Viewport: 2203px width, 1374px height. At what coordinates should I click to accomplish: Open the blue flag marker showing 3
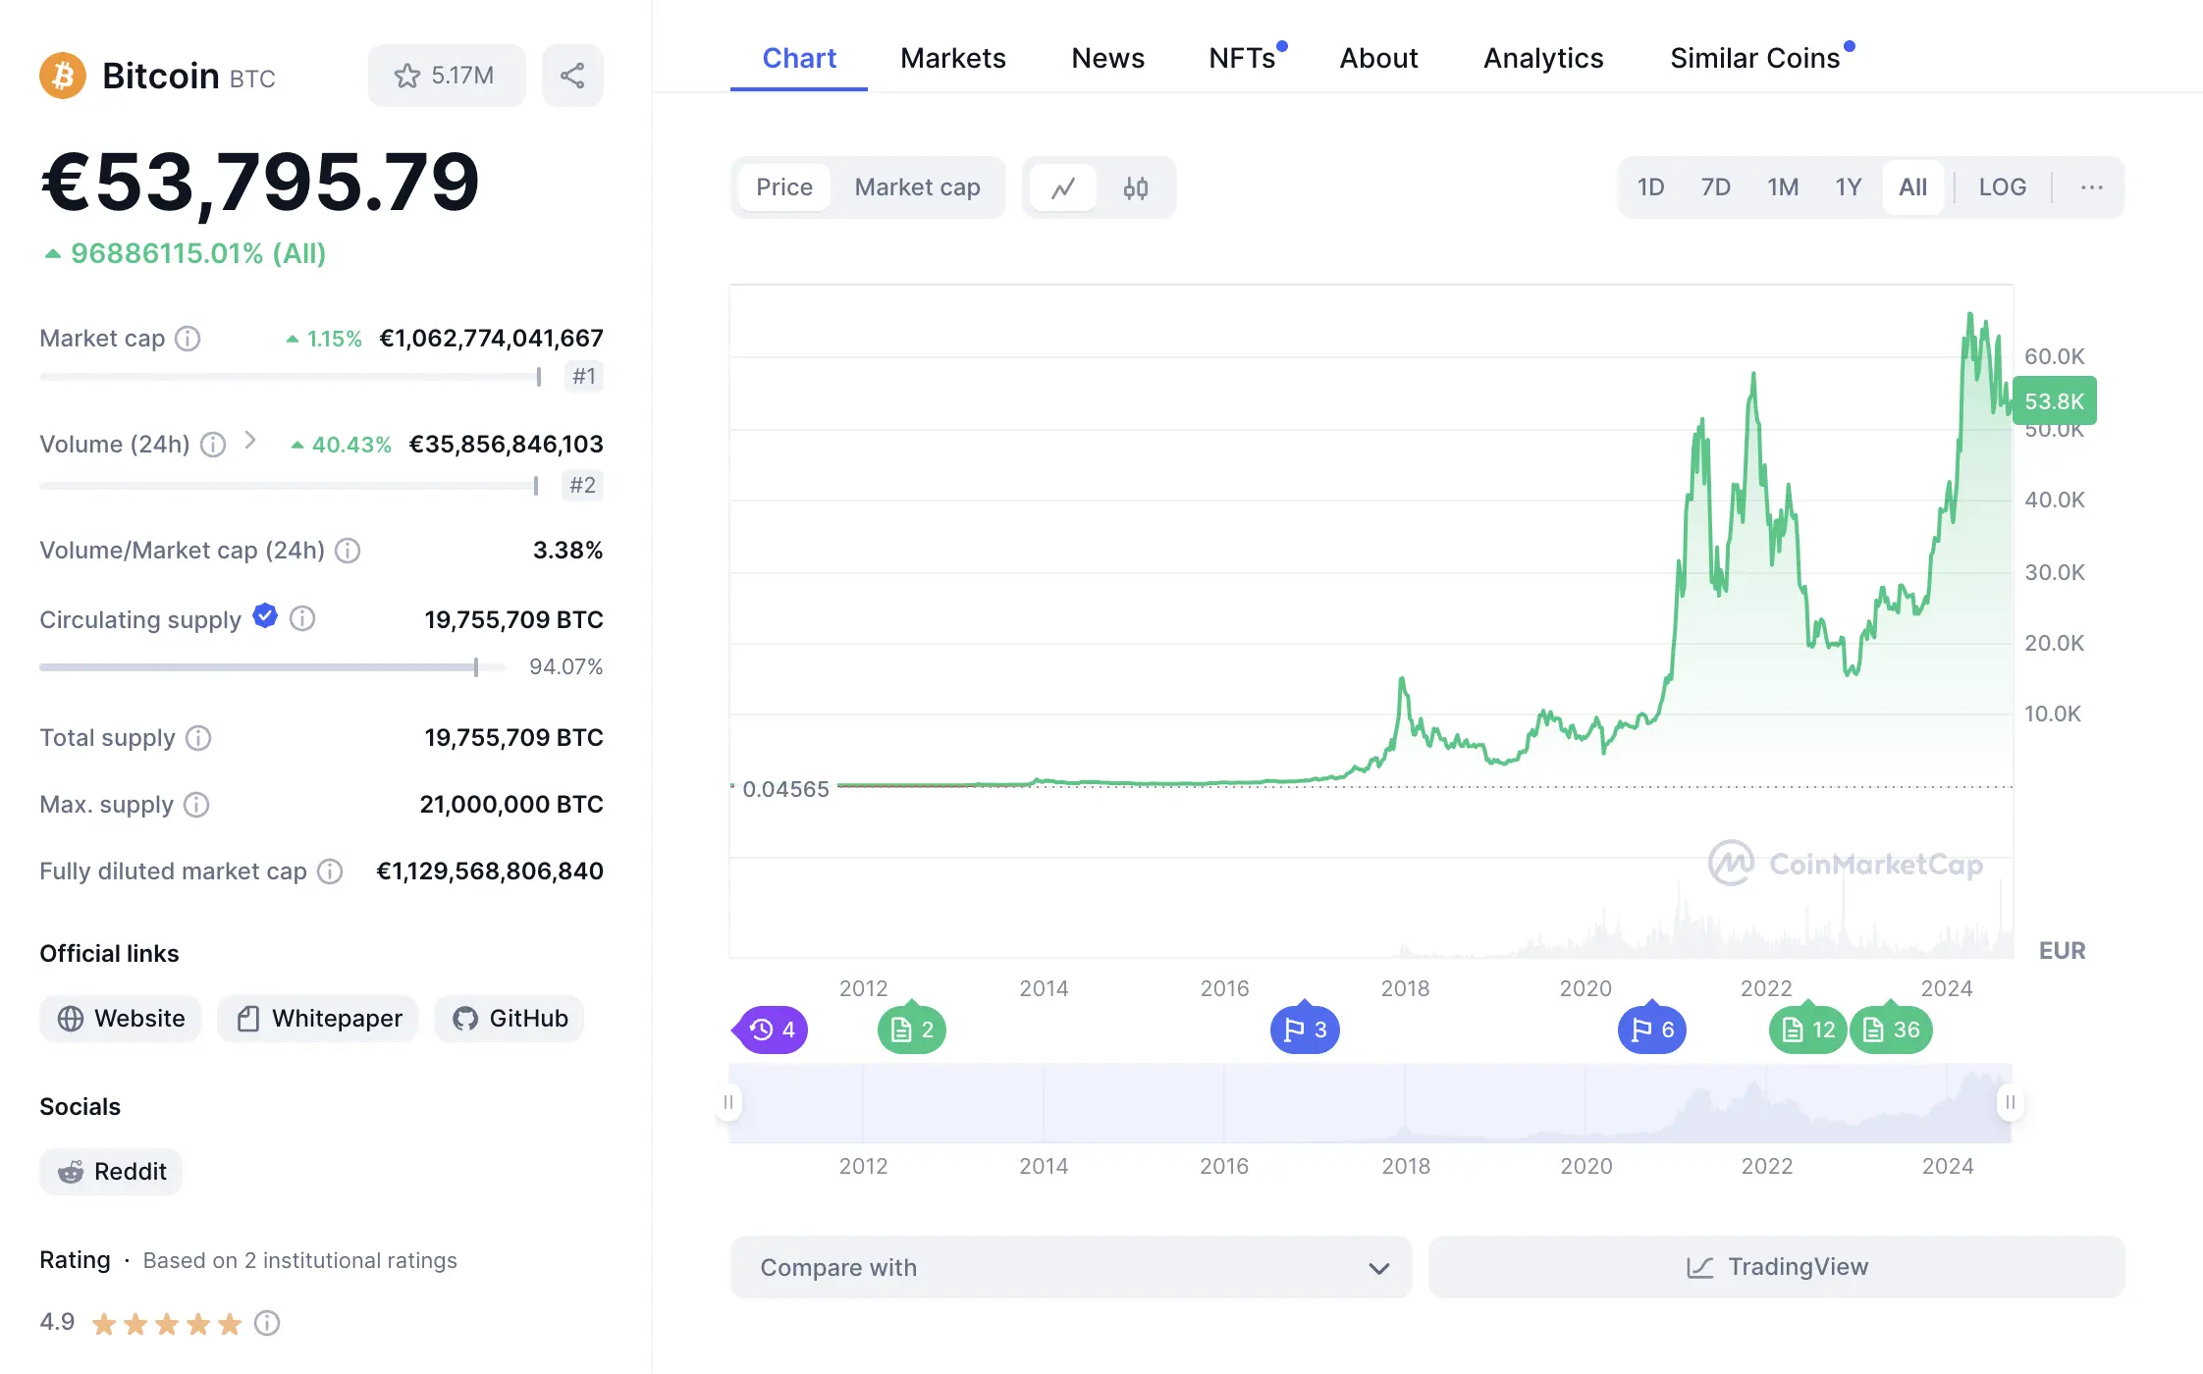click(x=1305, y=1029)
